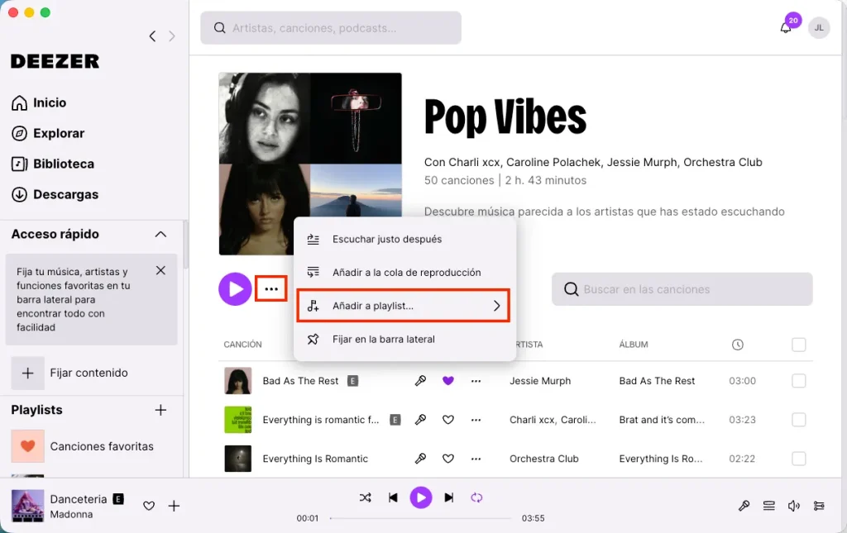
Task: Select Everything Is Romantic checkbox
Action: [798, 459]
